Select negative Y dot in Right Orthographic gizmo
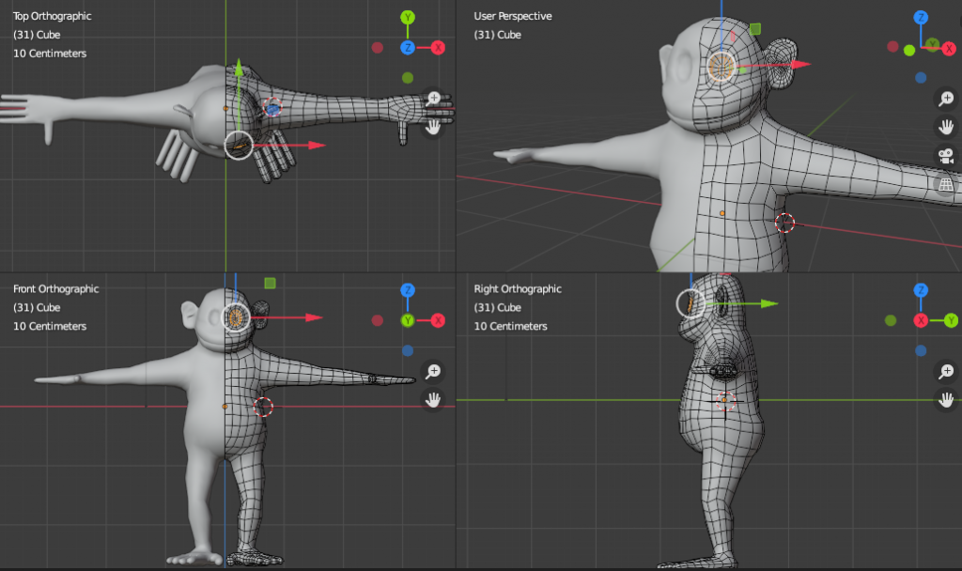This screenshot has width=962, height=571. (891, 320)
